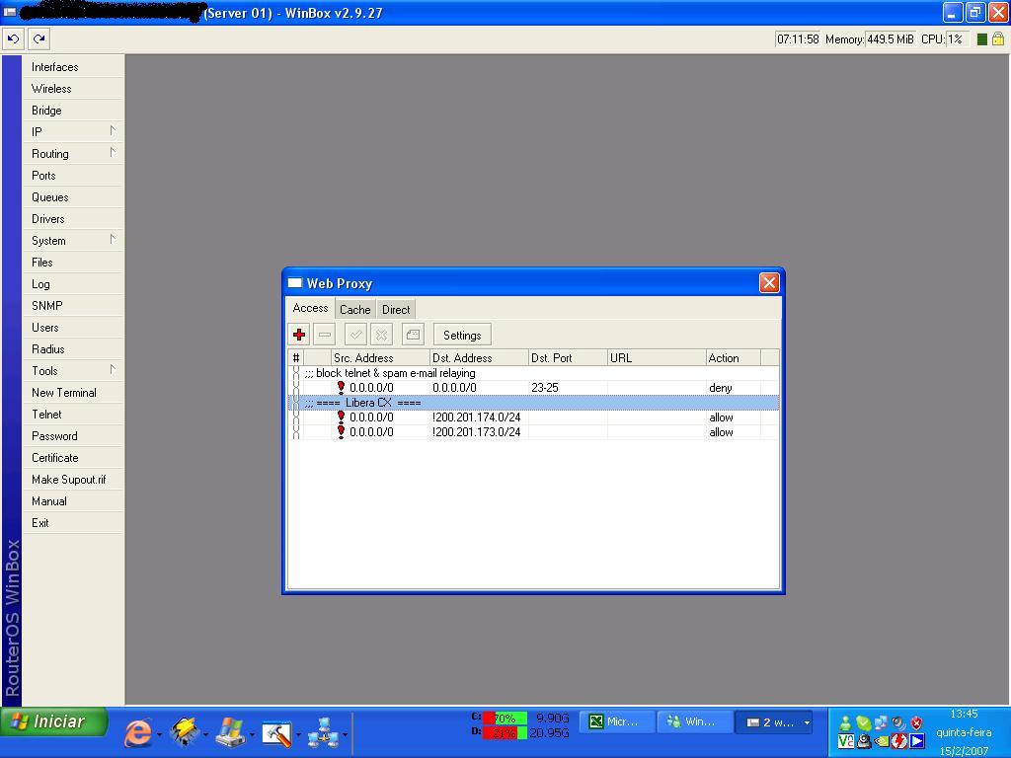Click the lightning bolt quick launch icon
Screen dimensions: 1011x758
coord(185,733)
